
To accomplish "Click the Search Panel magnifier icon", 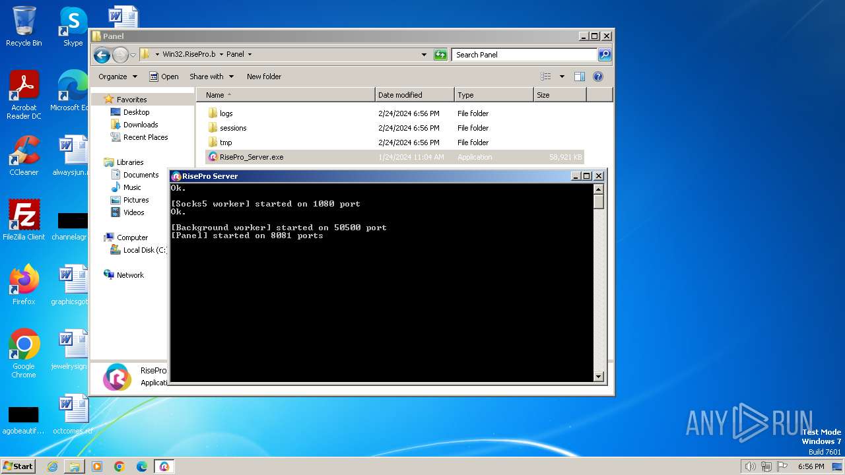I will (604, 55).
